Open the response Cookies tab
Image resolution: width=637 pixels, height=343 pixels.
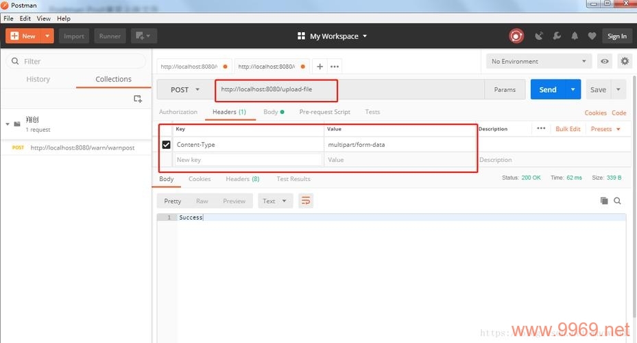point(200,179)
